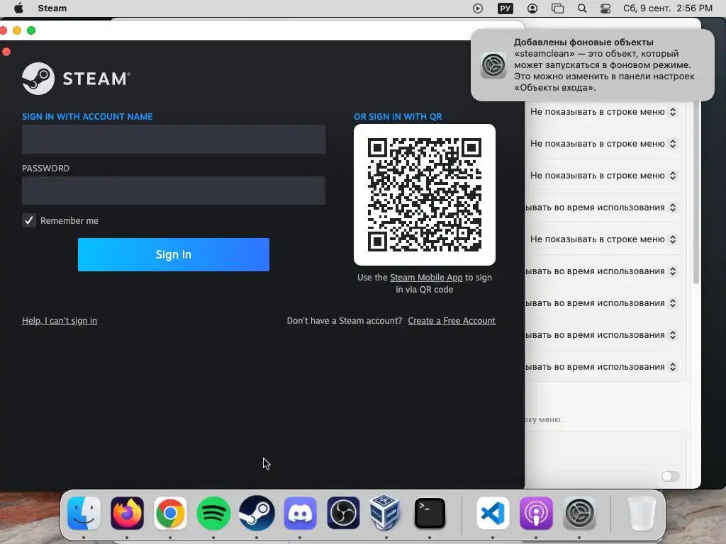Viewport: 726px width, 544px height.
Task: Click Help, I can't sign in
Action: point(60,321)
